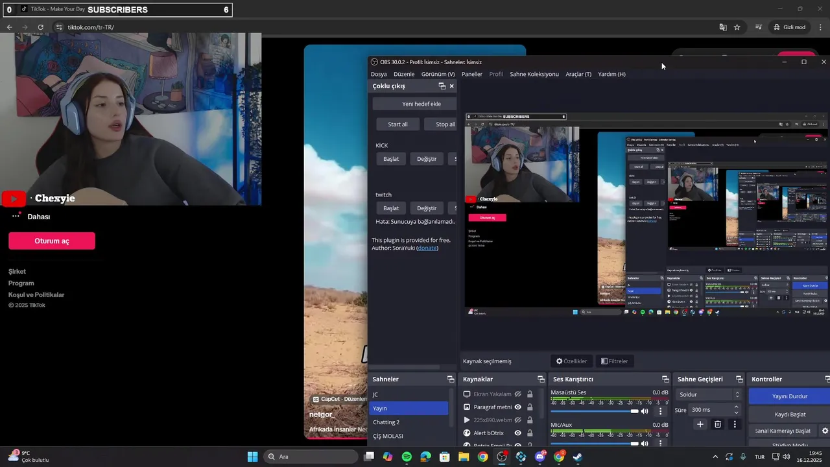The image size is (830, 467).
Task: Open virtual camera settings gear icon
Action: click(x=825, y=431)
